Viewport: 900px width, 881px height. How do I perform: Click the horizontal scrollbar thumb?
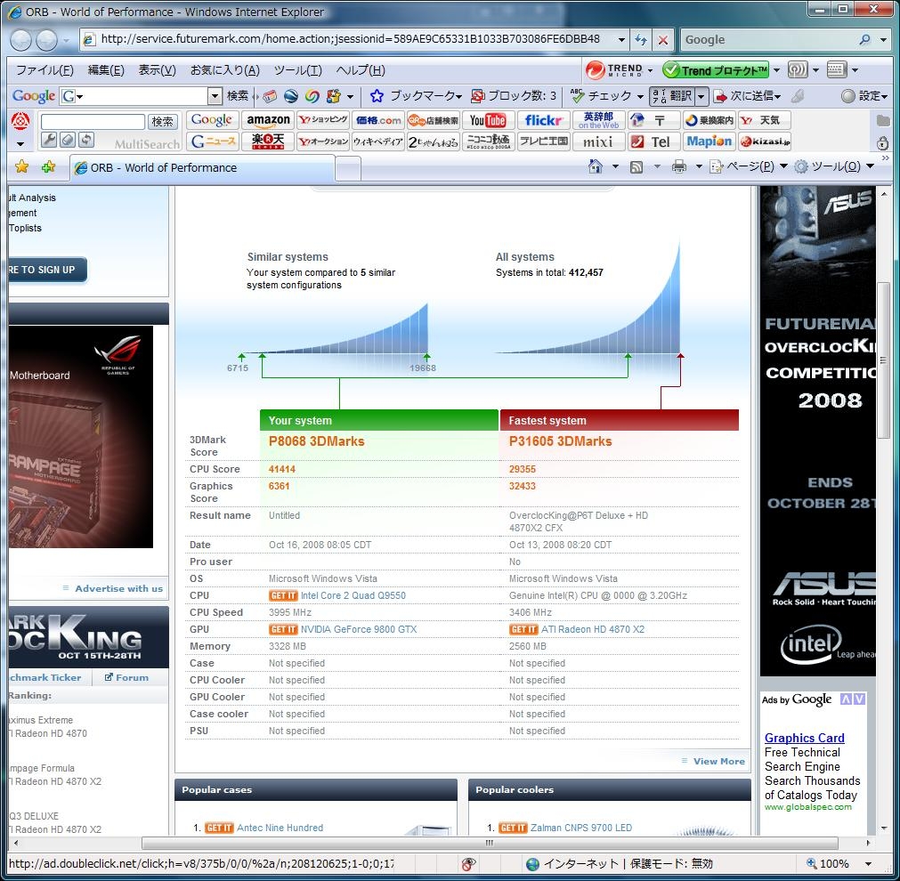tap(489, 843)
